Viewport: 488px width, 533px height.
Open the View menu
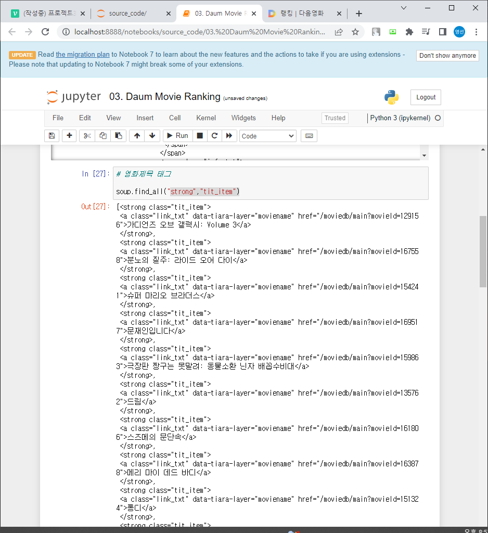(113, 118)
